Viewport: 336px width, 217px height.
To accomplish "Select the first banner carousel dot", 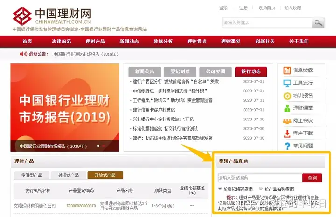I will point(98,146).
